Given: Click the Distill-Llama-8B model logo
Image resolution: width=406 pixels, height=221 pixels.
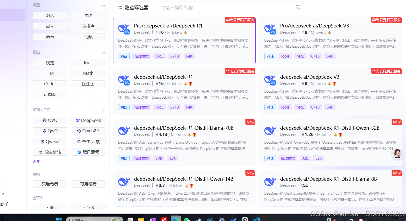Looking at the screenshot, I should pos(270,182).
